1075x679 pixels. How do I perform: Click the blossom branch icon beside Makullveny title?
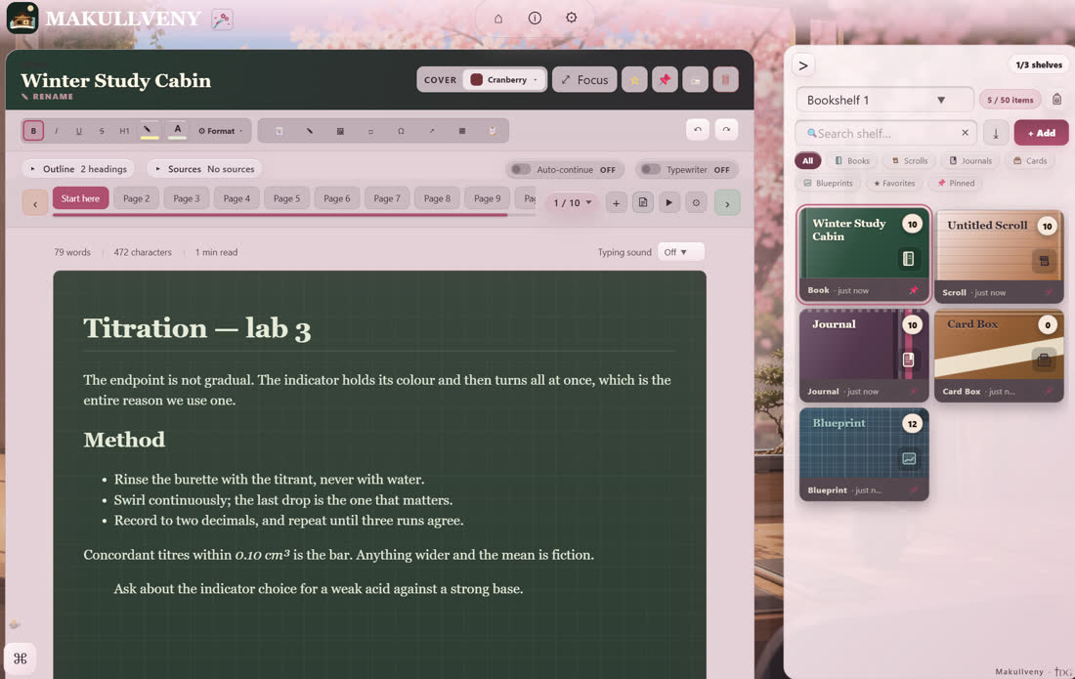222,20
